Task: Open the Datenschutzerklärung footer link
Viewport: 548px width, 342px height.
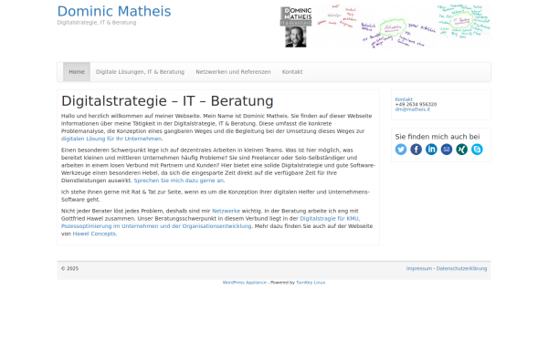Action: (x=461, y=269)
